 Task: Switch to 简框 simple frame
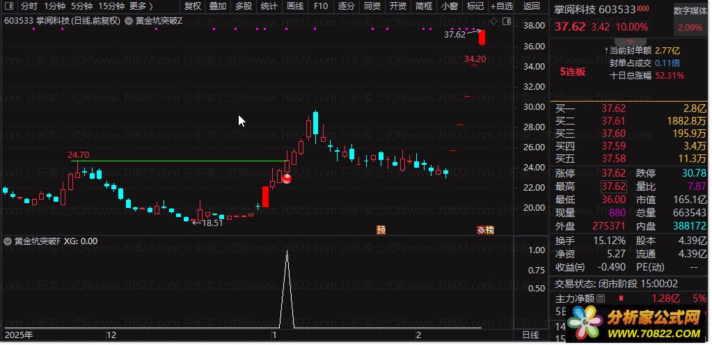[424, 6]
